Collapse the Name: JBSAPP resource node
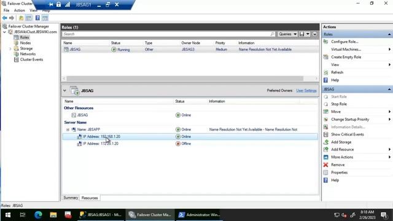Screen dimensions: 393x221 [x=68, y=130]
